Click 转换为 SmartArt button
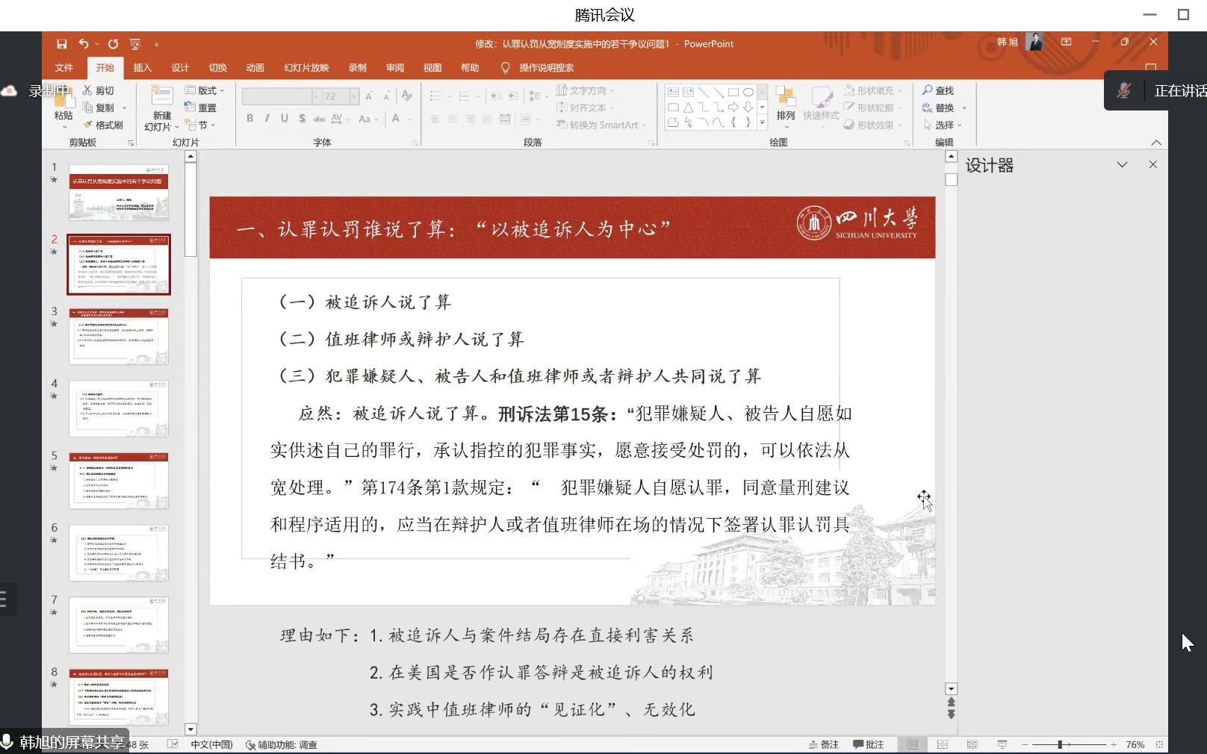 [x=601, y=125]
